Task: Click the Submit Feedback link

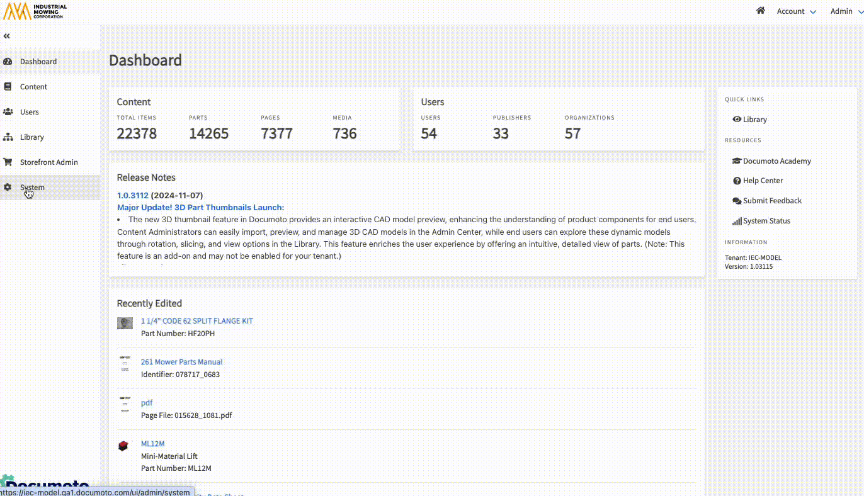Action: point(767,201)
